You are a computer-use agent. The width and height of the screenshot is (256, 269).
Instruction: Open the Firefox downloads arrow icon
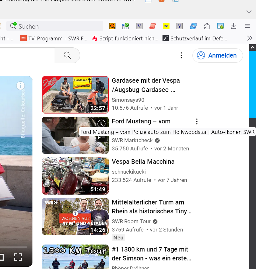pyautogui.click(x=233, y=26)
